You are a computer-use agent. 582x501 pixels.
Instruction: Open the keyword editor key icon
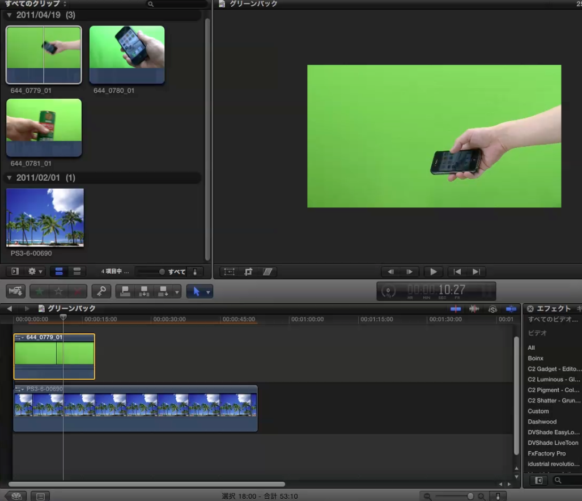(x=101, y=292)
